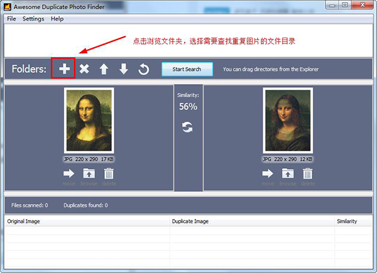The height and width of the screenshot is (273, 377).
Task: Click the app icon in the title bar
Action: tap(8, 7)
